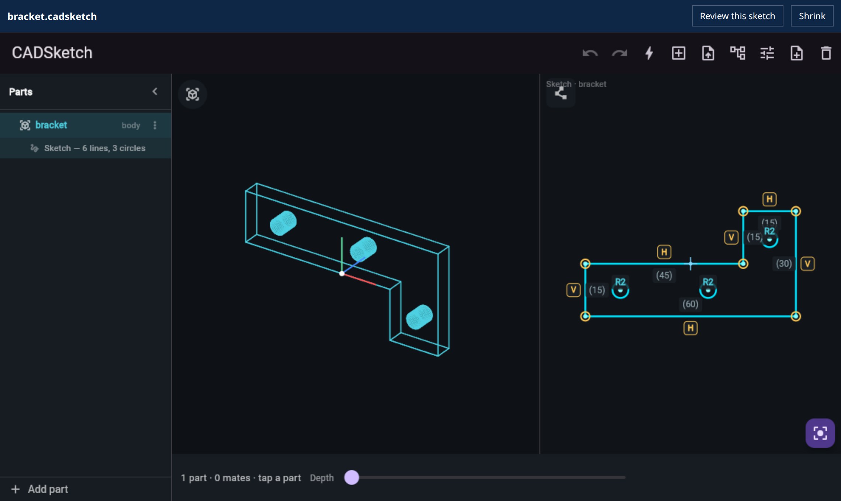
Task: Click the V constraint badge on the left edge
Action: [x=574, y=290]
